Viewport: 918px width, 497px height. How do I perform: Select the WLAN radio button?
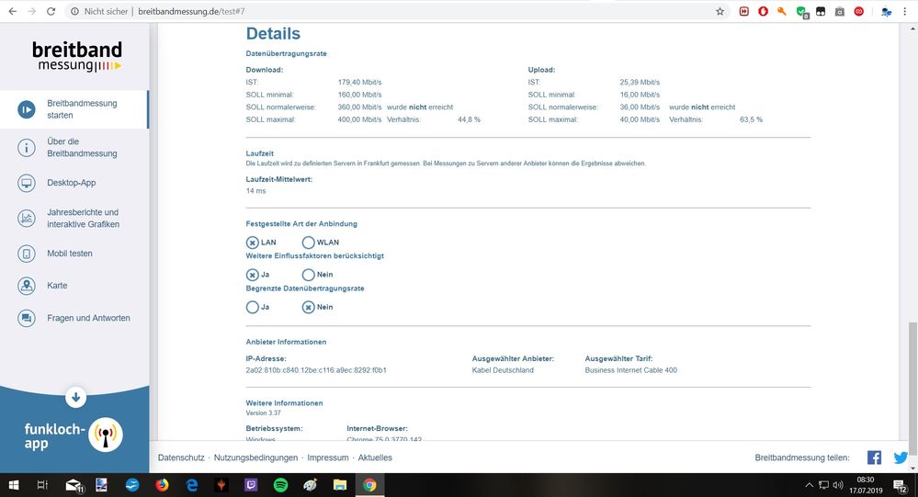point(308,243)
